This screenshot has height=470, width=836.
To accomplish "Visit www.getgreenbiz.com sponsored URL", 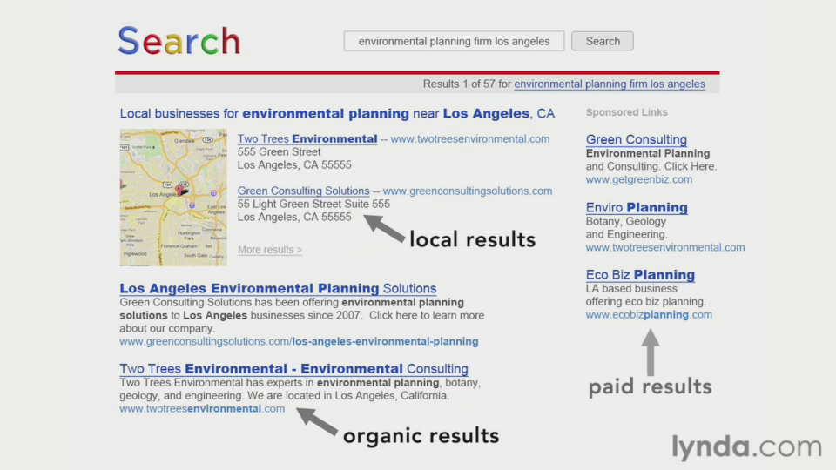I will [x=638, y=179].
